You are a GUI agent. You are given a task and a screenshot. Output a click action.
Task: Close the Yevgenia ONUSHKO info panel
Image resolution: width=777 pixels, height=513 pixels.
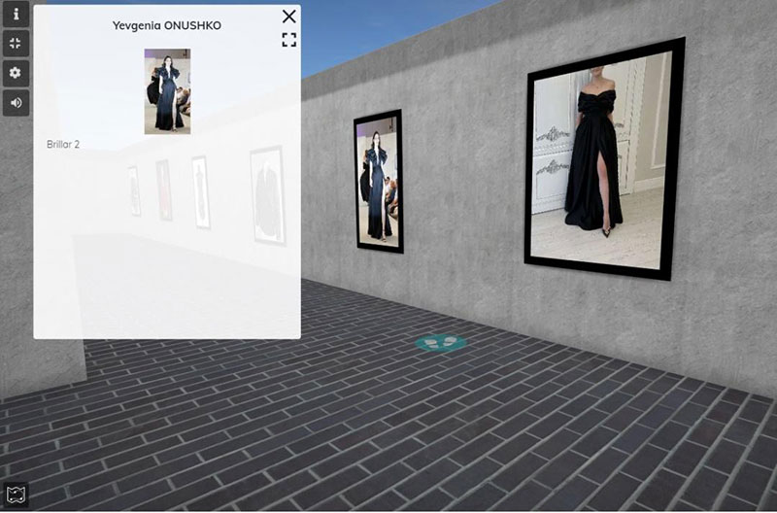(288, 17)
